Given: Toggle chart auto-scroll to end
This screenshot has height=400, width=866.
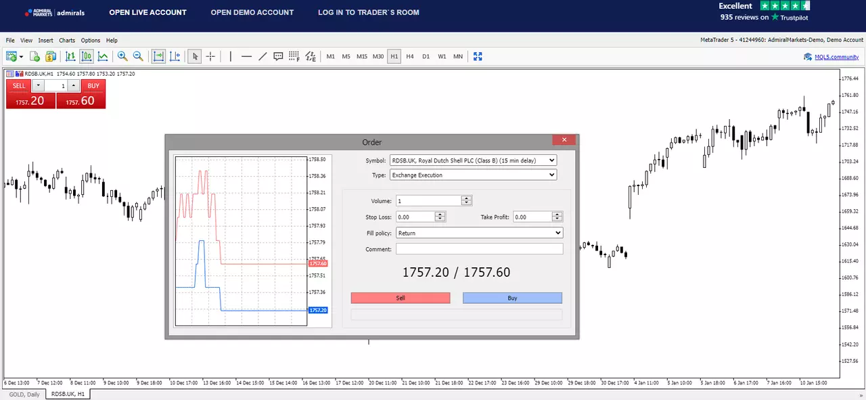Looking at the screenshot, I should [x=158, y=57].
